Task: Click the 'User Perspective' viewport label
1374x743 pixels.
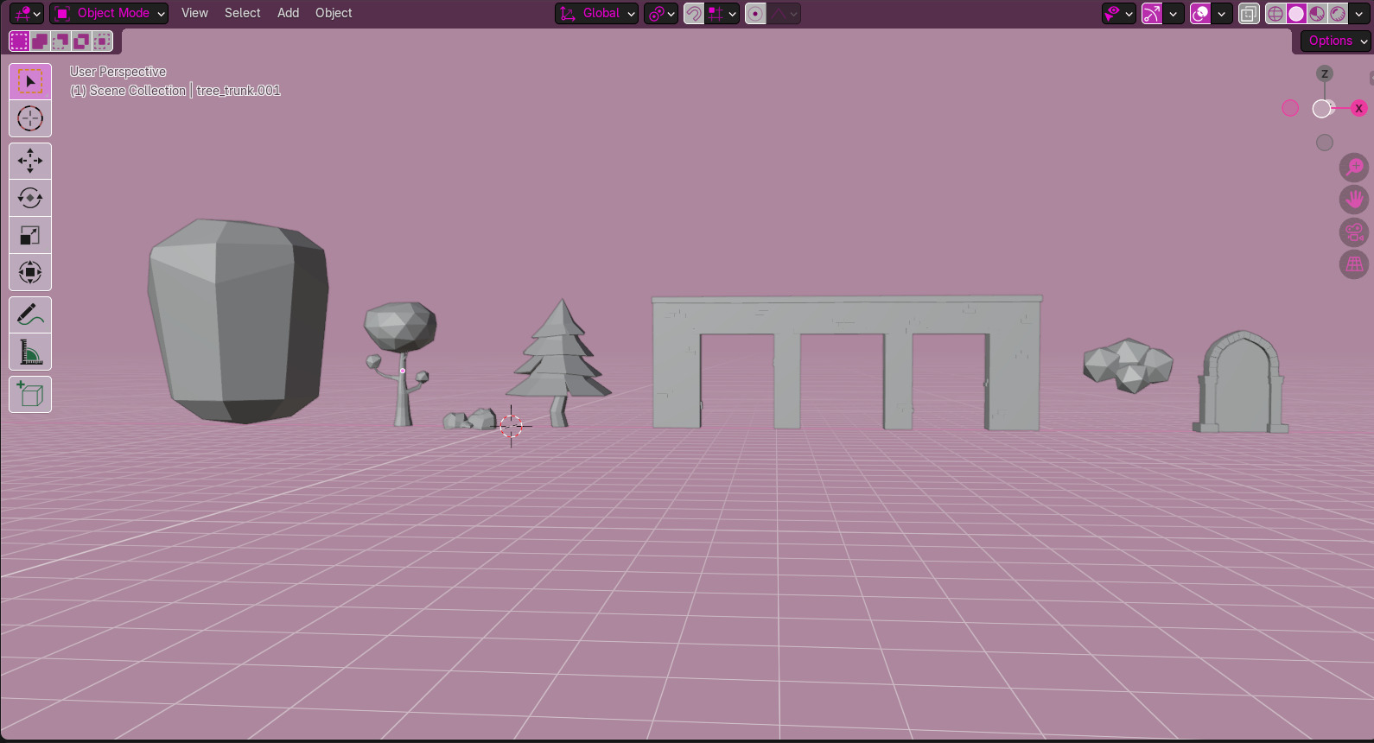Action: point(118,72)
